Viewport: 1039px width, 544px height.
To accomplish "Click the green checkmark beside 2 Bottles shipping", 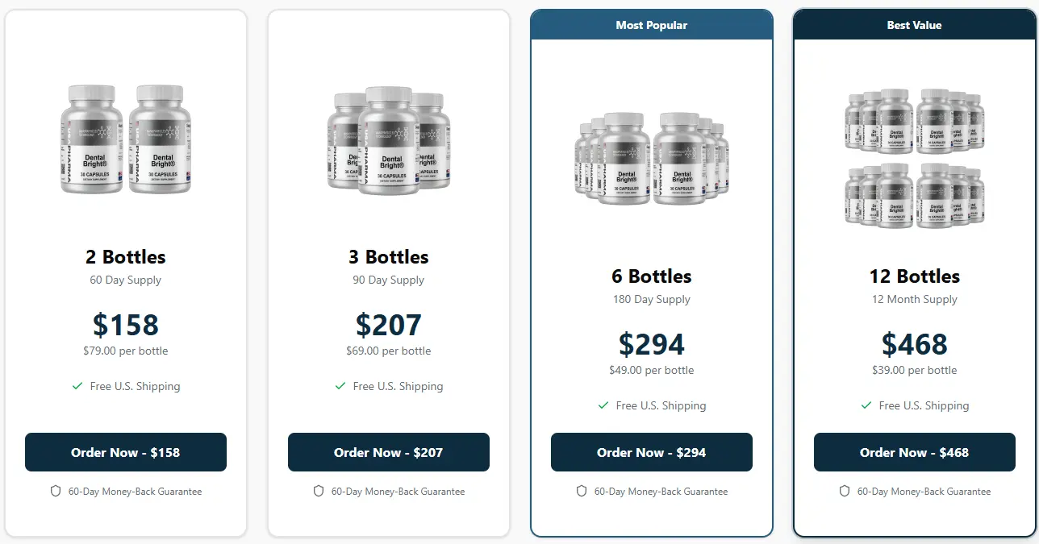I will point(77,386).
